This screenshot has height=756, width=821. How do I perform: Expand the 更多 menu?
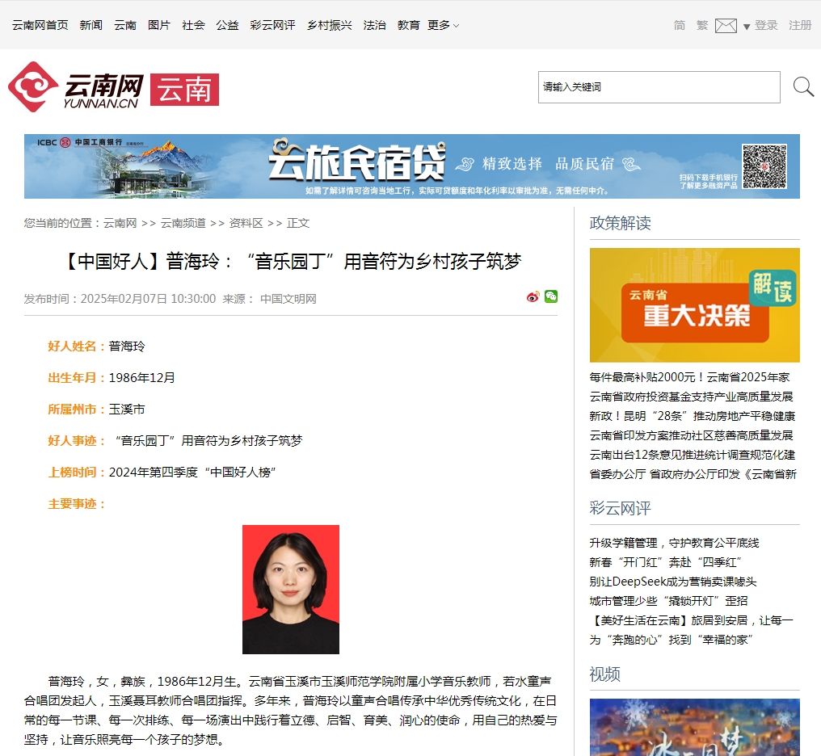pyautogui.click(x=443, y=26)
